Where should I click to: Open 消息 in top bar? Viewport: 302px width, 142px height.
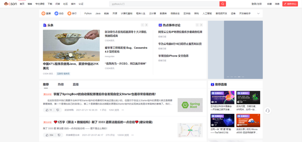(x=277, y=4)
